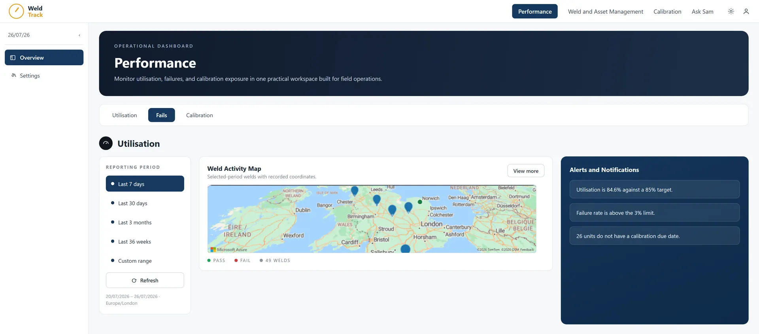Click the 26/07/26 date in the sidebar
759x334 pixels.
point(19,35)
